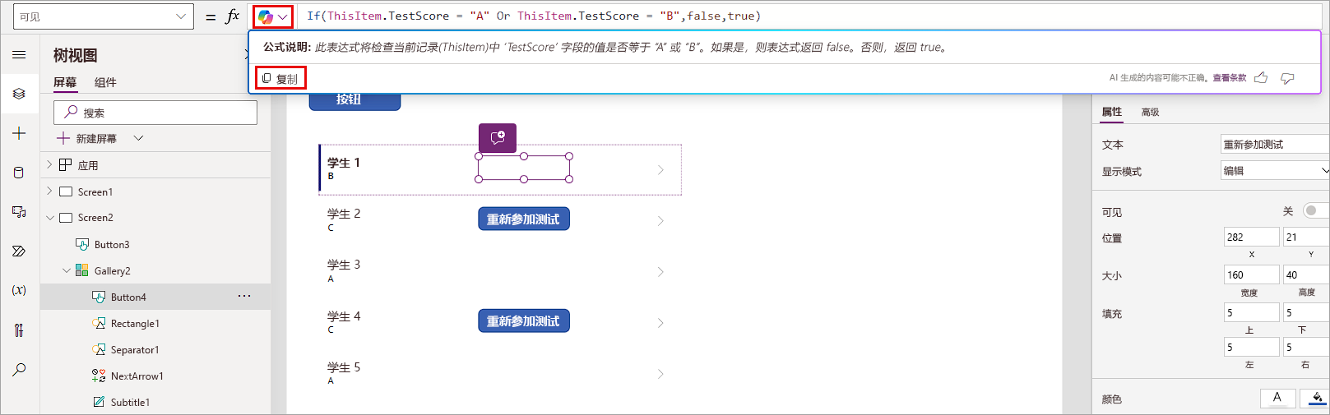
Task: Switch to the 屏幕 tab
Action: 65,82
